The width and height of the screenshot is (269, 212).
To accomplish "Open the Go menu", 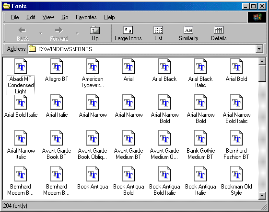I will (x=65, y=17).
